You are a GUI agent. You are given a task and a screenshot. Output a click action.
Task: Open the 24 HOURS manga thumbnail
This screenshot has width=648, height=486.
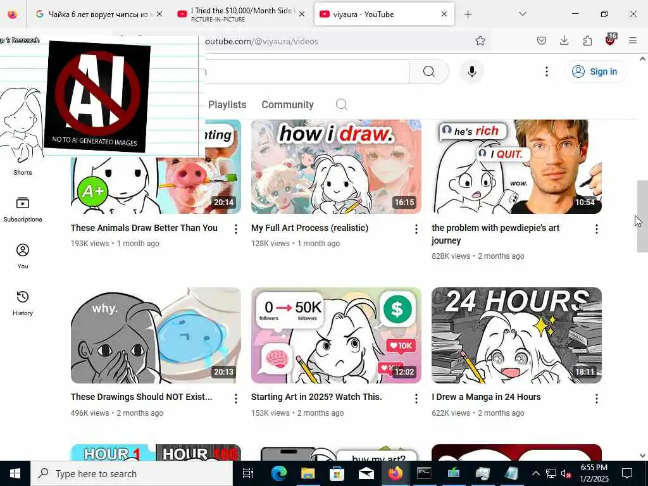[x=516, y=335]
